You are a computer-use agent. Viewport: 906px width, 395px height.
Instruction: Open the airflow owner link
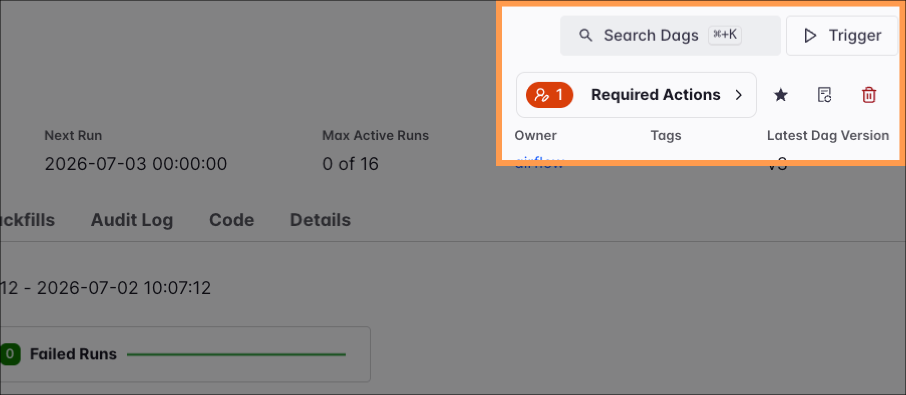point(540,162)
